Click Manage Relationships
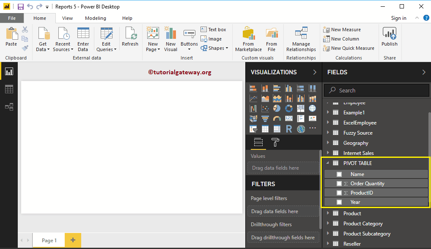 tap(301, 39)
